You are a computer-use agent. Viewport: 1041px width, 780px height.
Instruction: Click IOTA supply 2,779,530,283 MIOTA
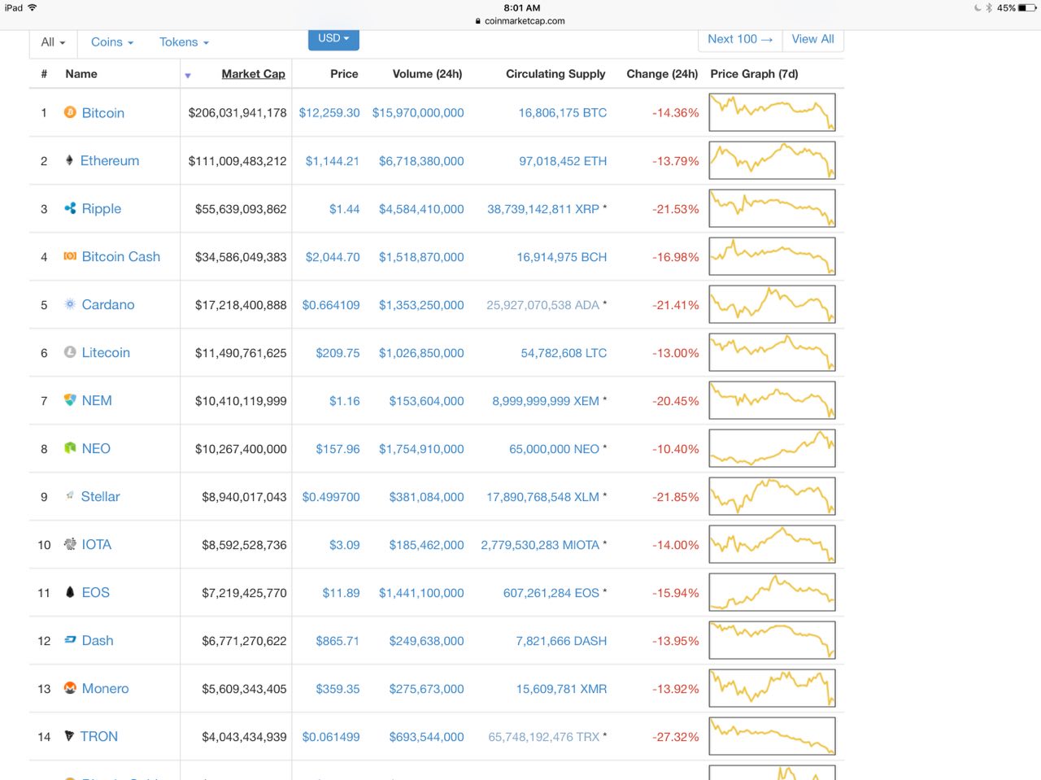pos(540,545)
